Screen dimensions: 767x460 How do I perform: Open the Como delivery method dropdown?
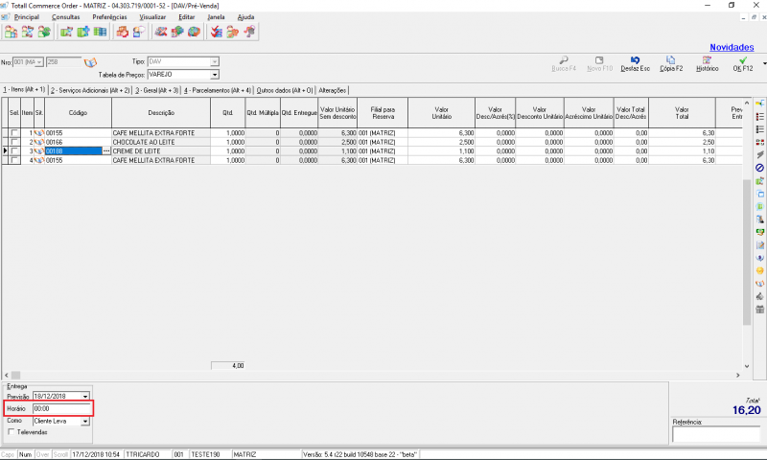coord(85,421)
